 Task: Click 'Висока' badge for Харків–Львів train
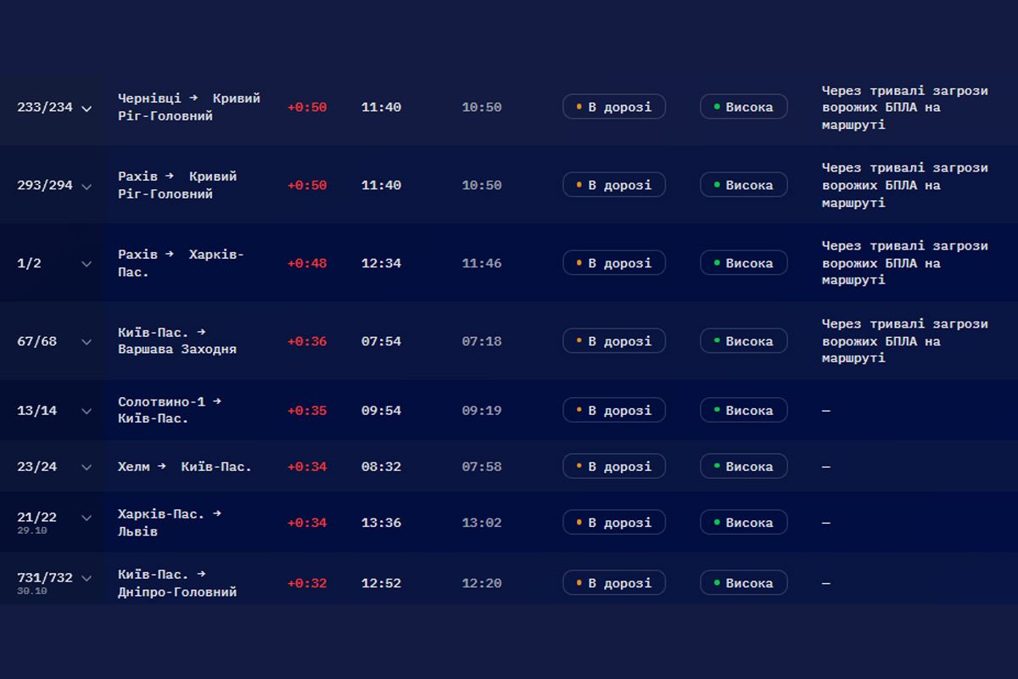tap(744, 522)
